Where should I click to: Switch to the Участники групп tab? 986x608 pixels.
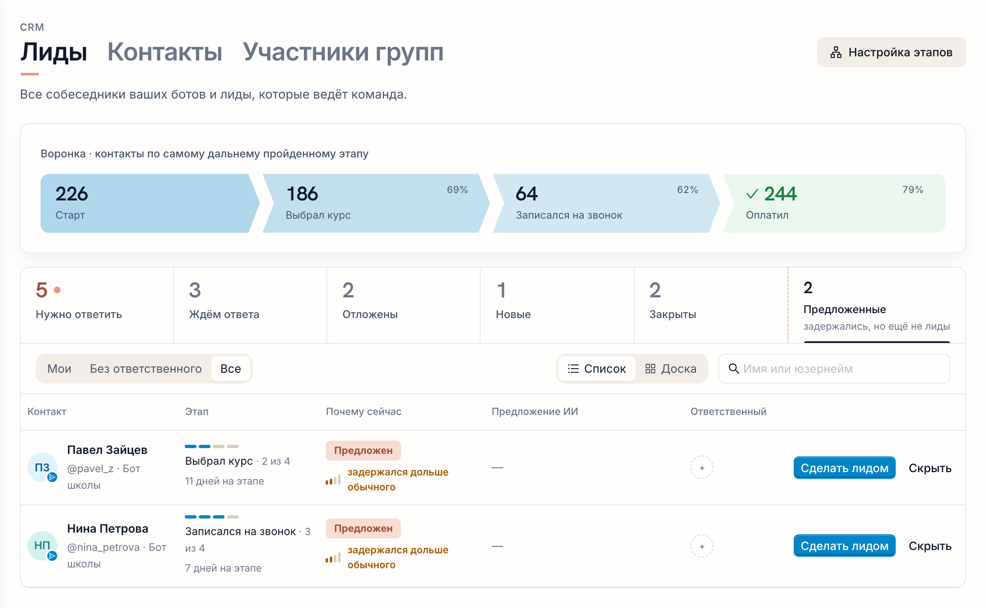(x=343, y=52)
